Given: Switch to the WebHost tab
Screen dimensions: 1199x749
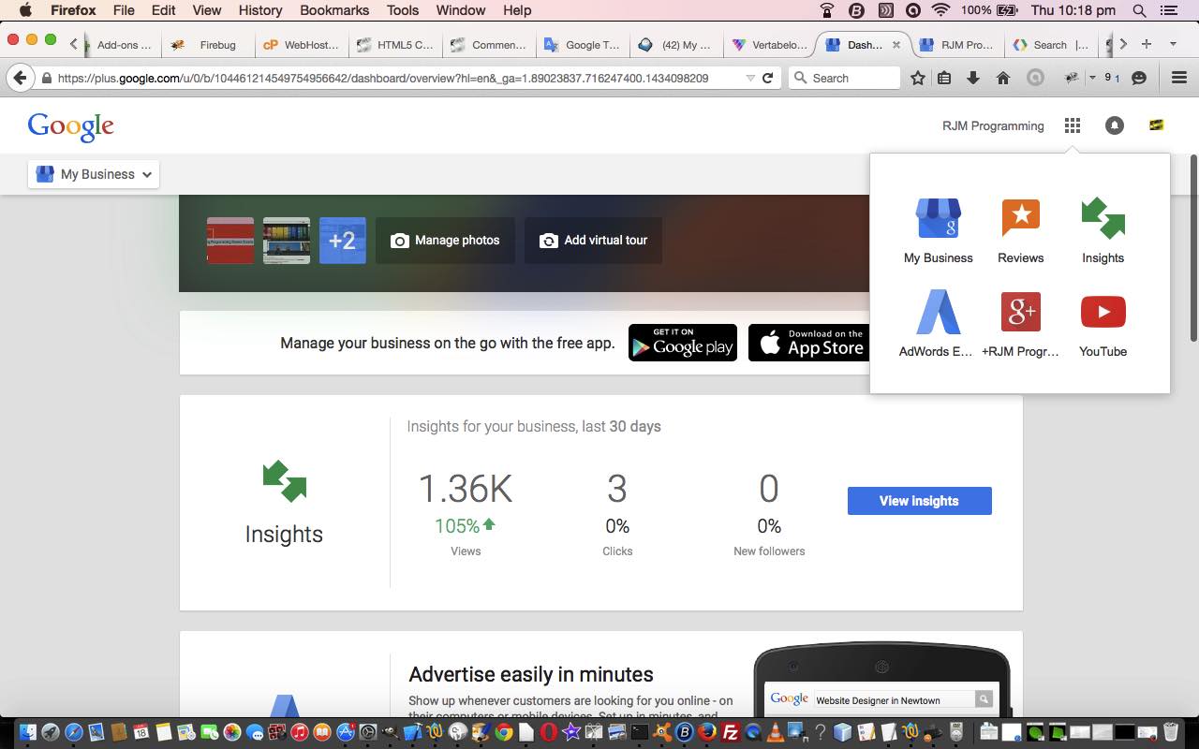Looking at the screenshot, I should [302, 44].
